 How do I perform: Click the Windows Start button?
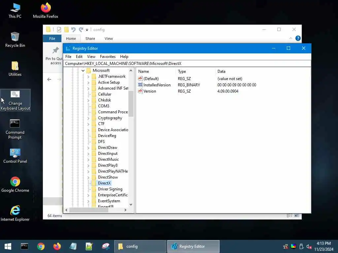8,246
